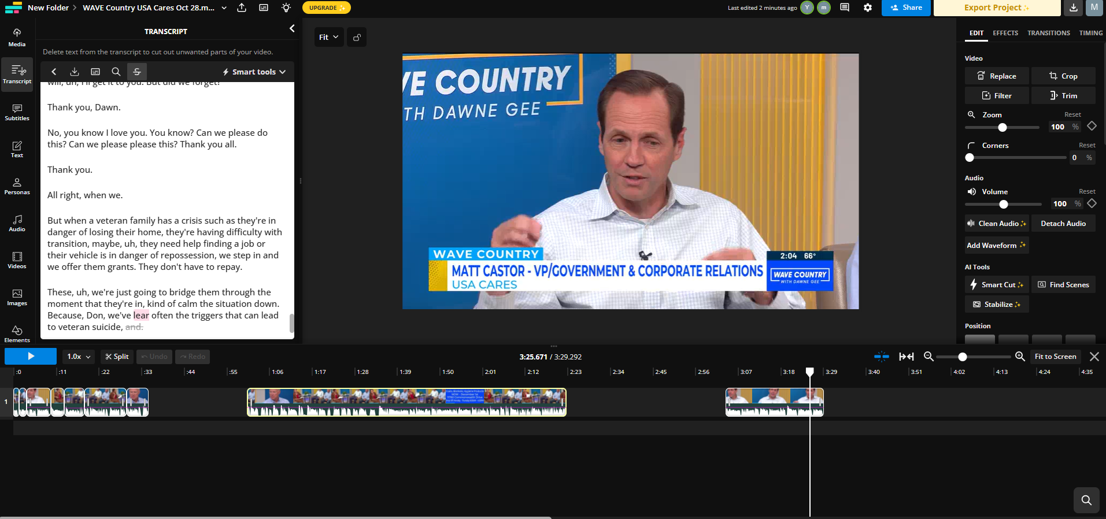Screen dimensions: 1106x519
Task: Switch to the EFFECTS tab
Action: pyautogui.click(x=1005, y=33)
